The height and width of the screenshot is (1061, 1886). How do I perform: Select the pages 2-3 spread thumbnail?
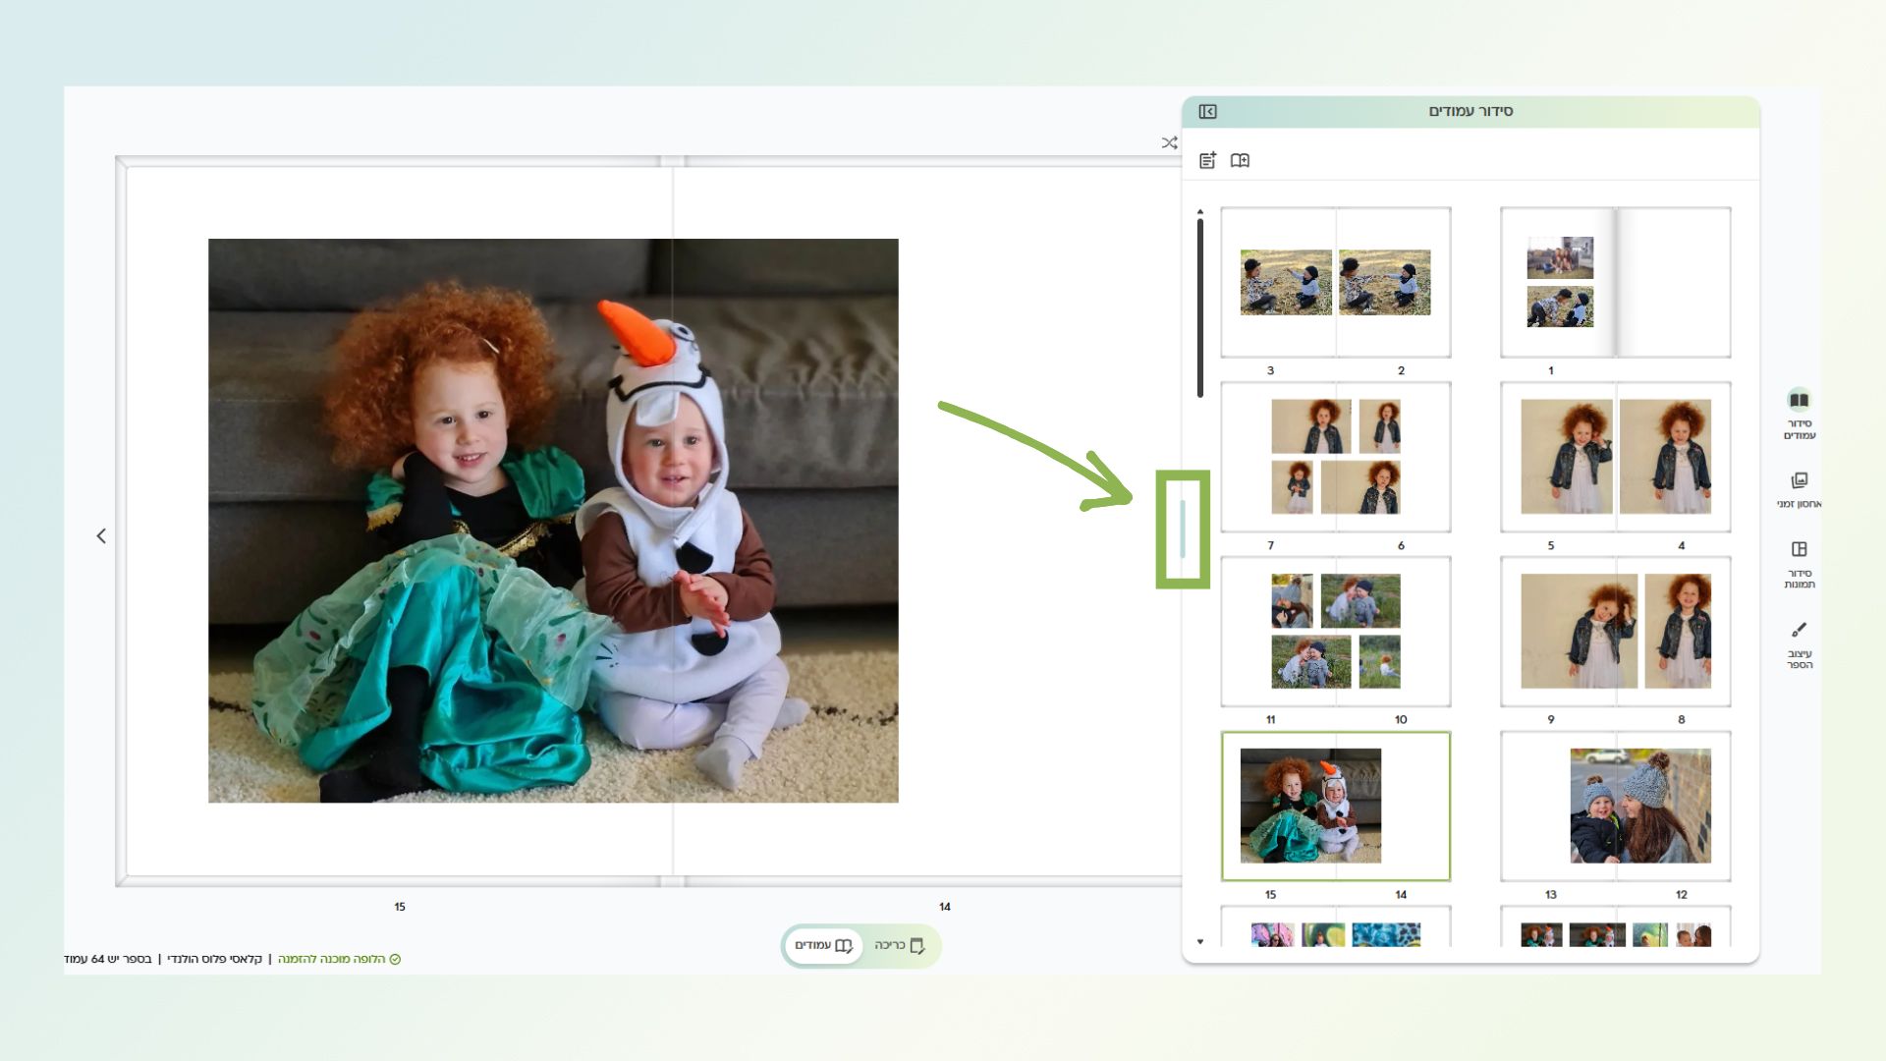click(1335, 282)
